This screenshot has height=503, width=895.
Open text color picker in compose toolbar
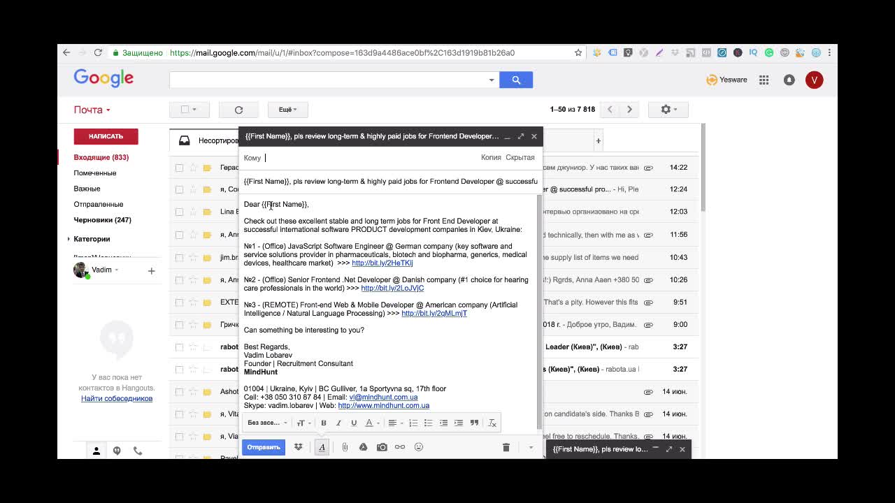coord(372,423)
